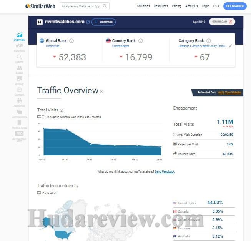Click the Dec '18 chart data point
251x241 pixels.
pos(67,129)
